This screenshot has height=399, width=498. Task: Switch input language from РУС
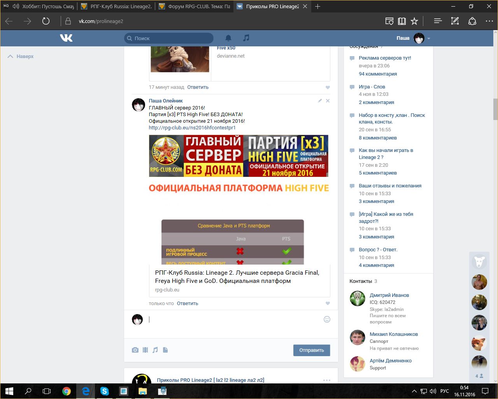[444, 391]
